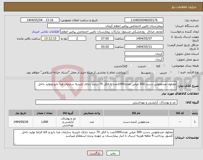Click the -- item code cell
Screen dimensions: 203x160
coord(180,122)
